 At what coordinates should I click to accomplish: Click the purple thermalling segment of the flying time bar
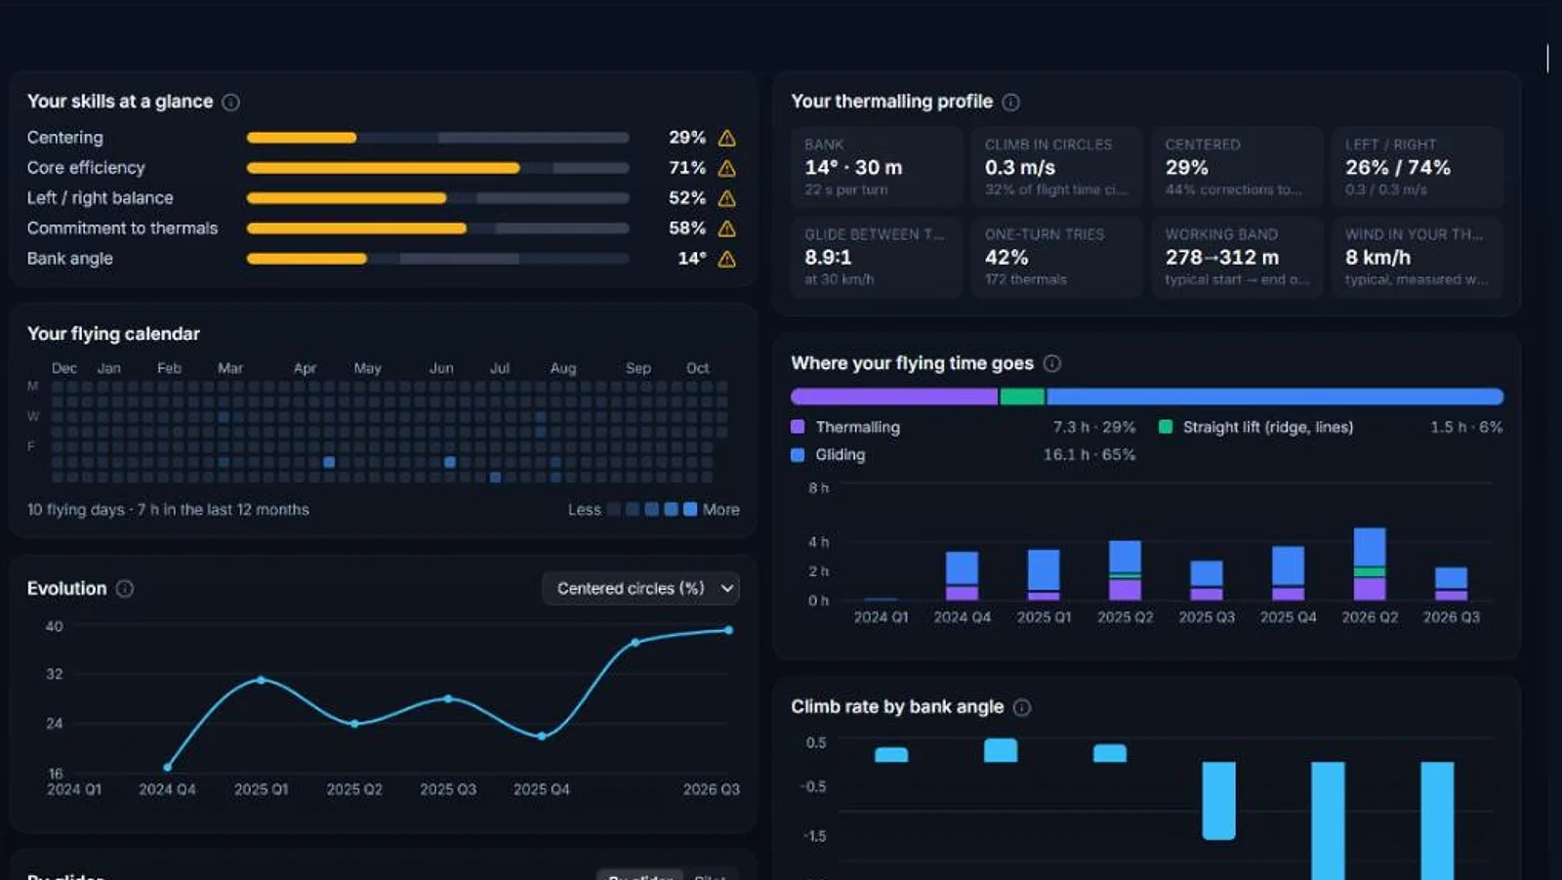tap(894, 397)
